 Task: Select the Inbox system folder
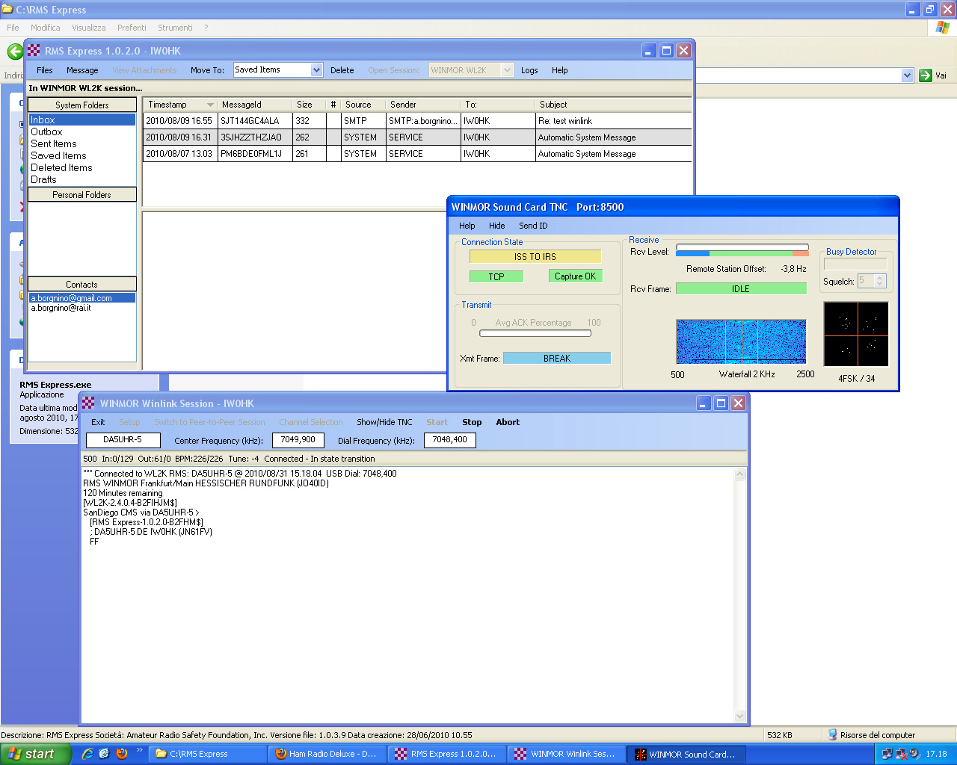click(x=82, y=120)
